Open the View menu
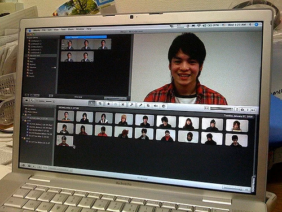Viewport: 282px width, 212px height. [56, 29]
